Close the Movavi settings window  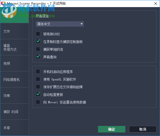[156, 4]
